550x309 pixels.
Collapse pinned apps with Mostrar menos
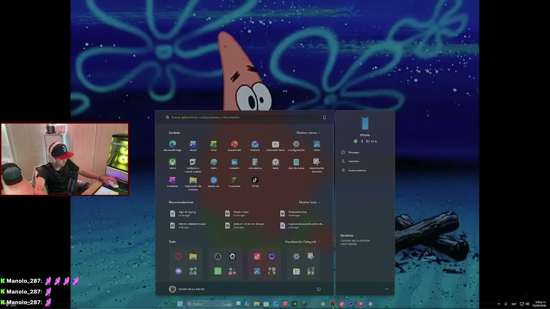point(309,133)
